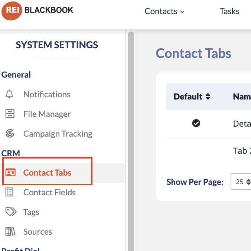Screen dimensions: 251x251
Task: Click the Notifications bell icon
Action: [x=9, y=94]
